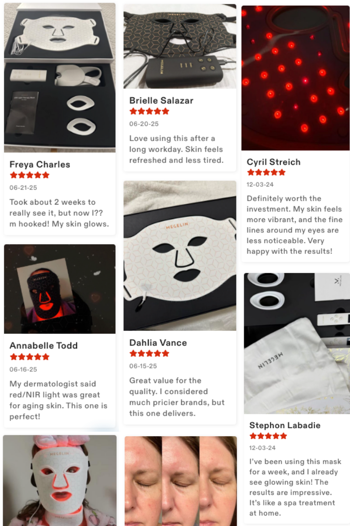Select the reviewer name Freya Charles
This screenshot has height=526, width=350.
coord(40,165)
